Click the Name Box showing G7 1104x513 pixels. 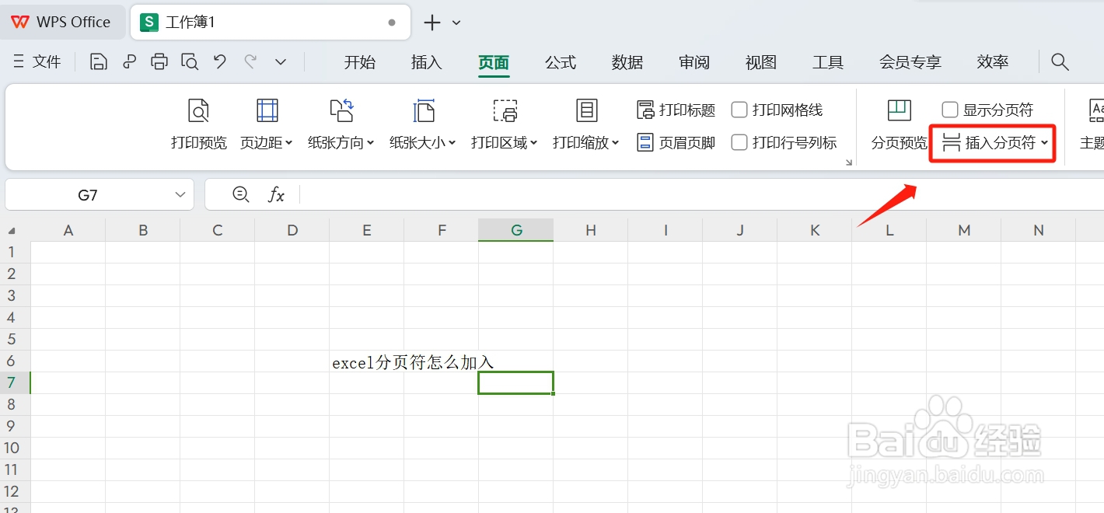[86, 194]
